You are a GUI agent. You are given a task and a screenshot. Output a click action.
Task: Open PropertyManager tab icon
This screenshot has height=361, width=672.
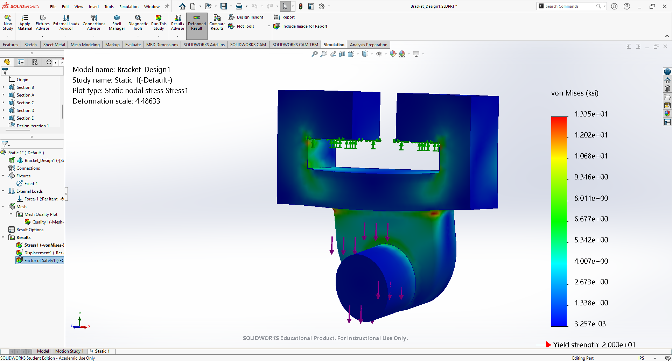coord(21,62)
